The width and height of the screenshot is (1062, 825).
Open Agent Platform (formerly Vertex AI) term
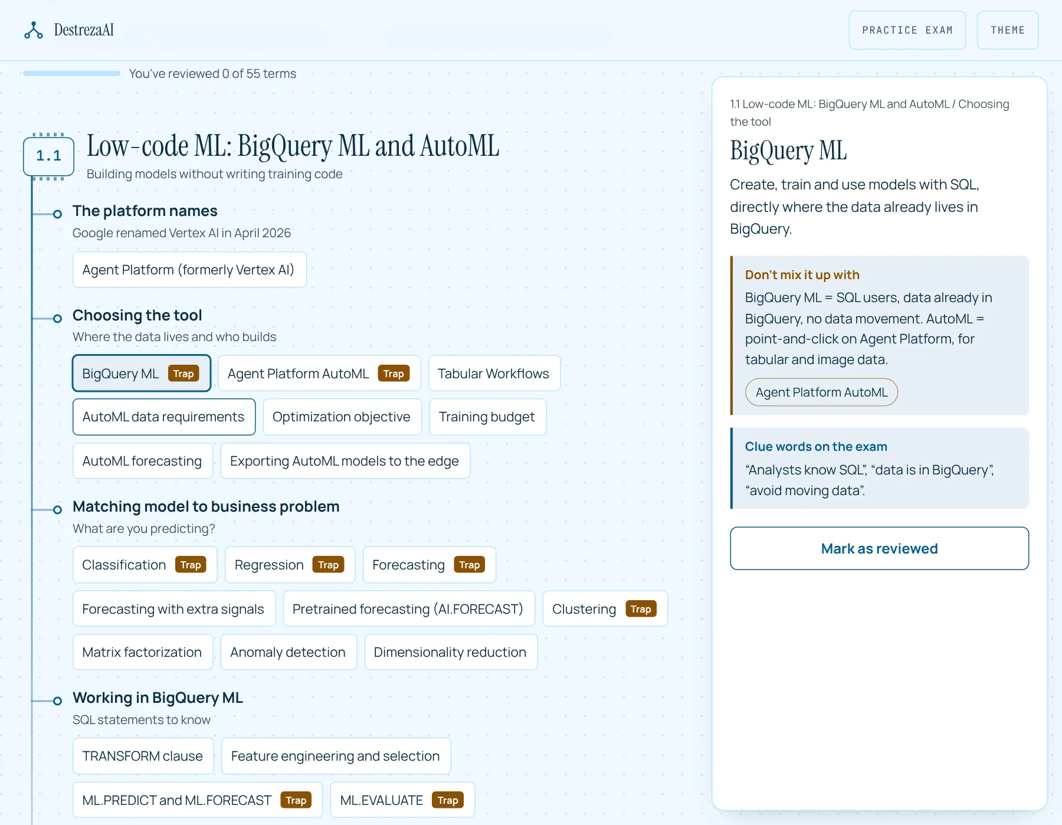[189, 270]
